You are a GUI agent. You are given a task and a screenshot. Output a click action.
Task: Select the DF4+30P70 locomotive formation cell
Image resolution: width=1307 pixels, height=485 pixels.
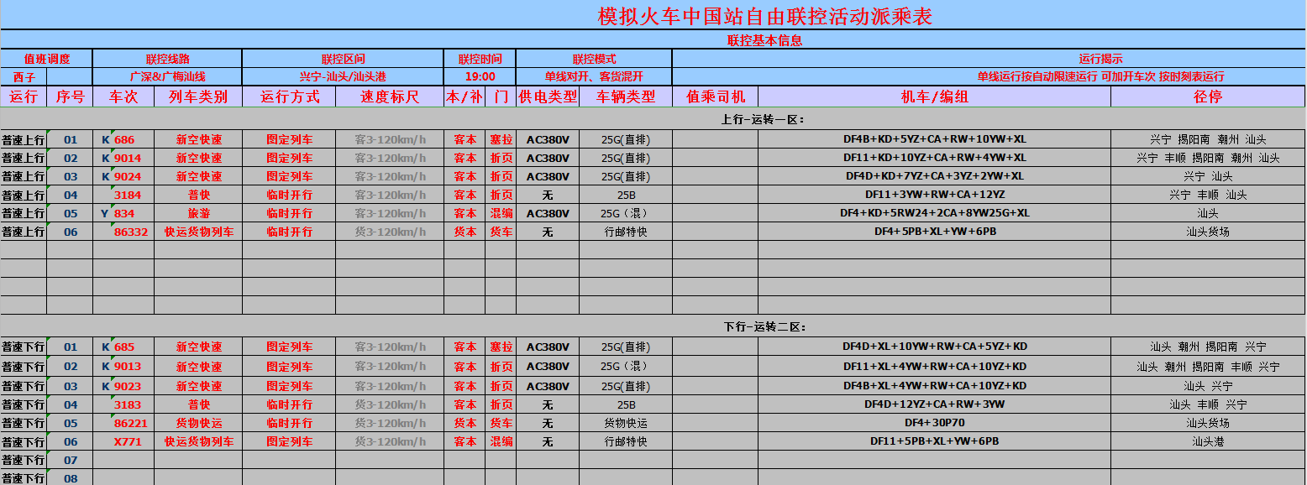pyautogui.click(x=934, y=423)
